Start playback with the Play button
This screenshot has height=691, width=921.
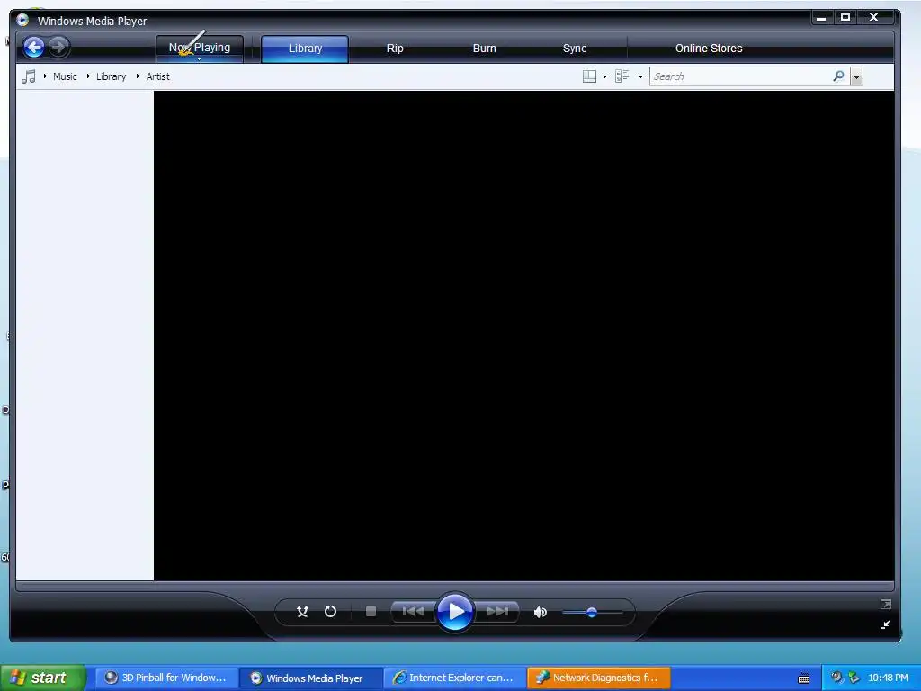point(455,612)
